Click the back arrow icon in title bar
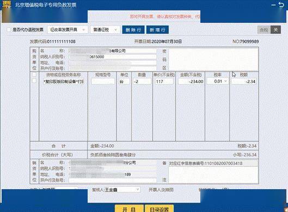 tap(281, 4)
